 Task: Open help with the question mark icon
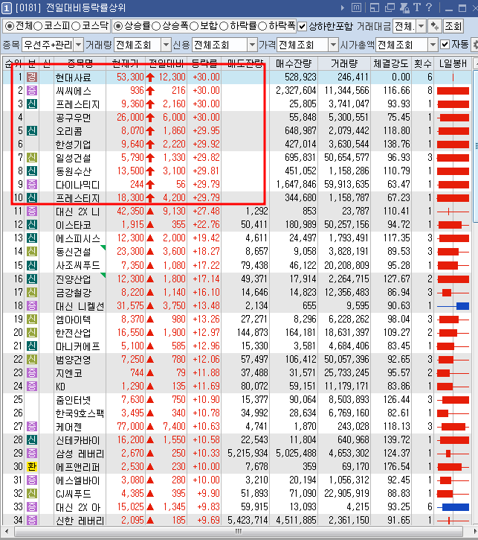[429, 7]
